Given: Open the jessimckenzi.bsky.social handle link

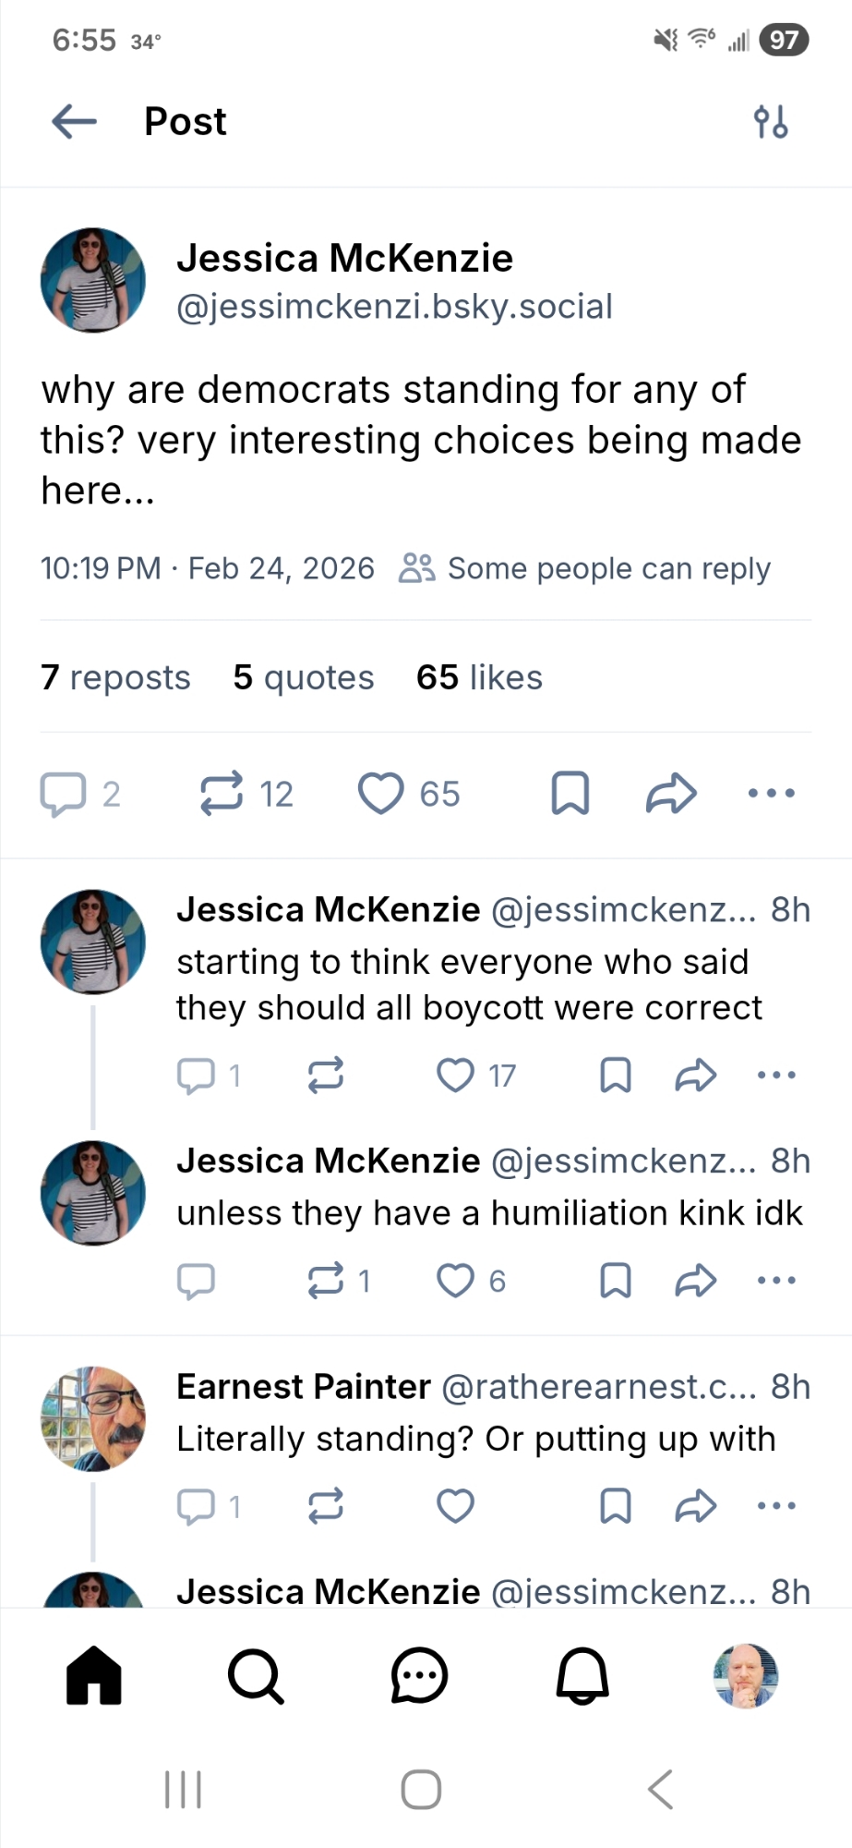Looking at the screenshot, I should pos(394,307).
